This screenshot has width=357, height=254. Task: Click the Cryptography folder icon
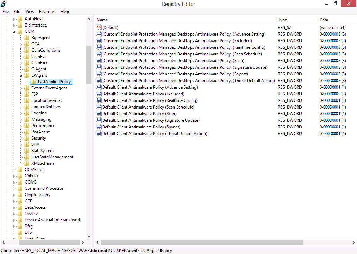(x=20, y=195)
